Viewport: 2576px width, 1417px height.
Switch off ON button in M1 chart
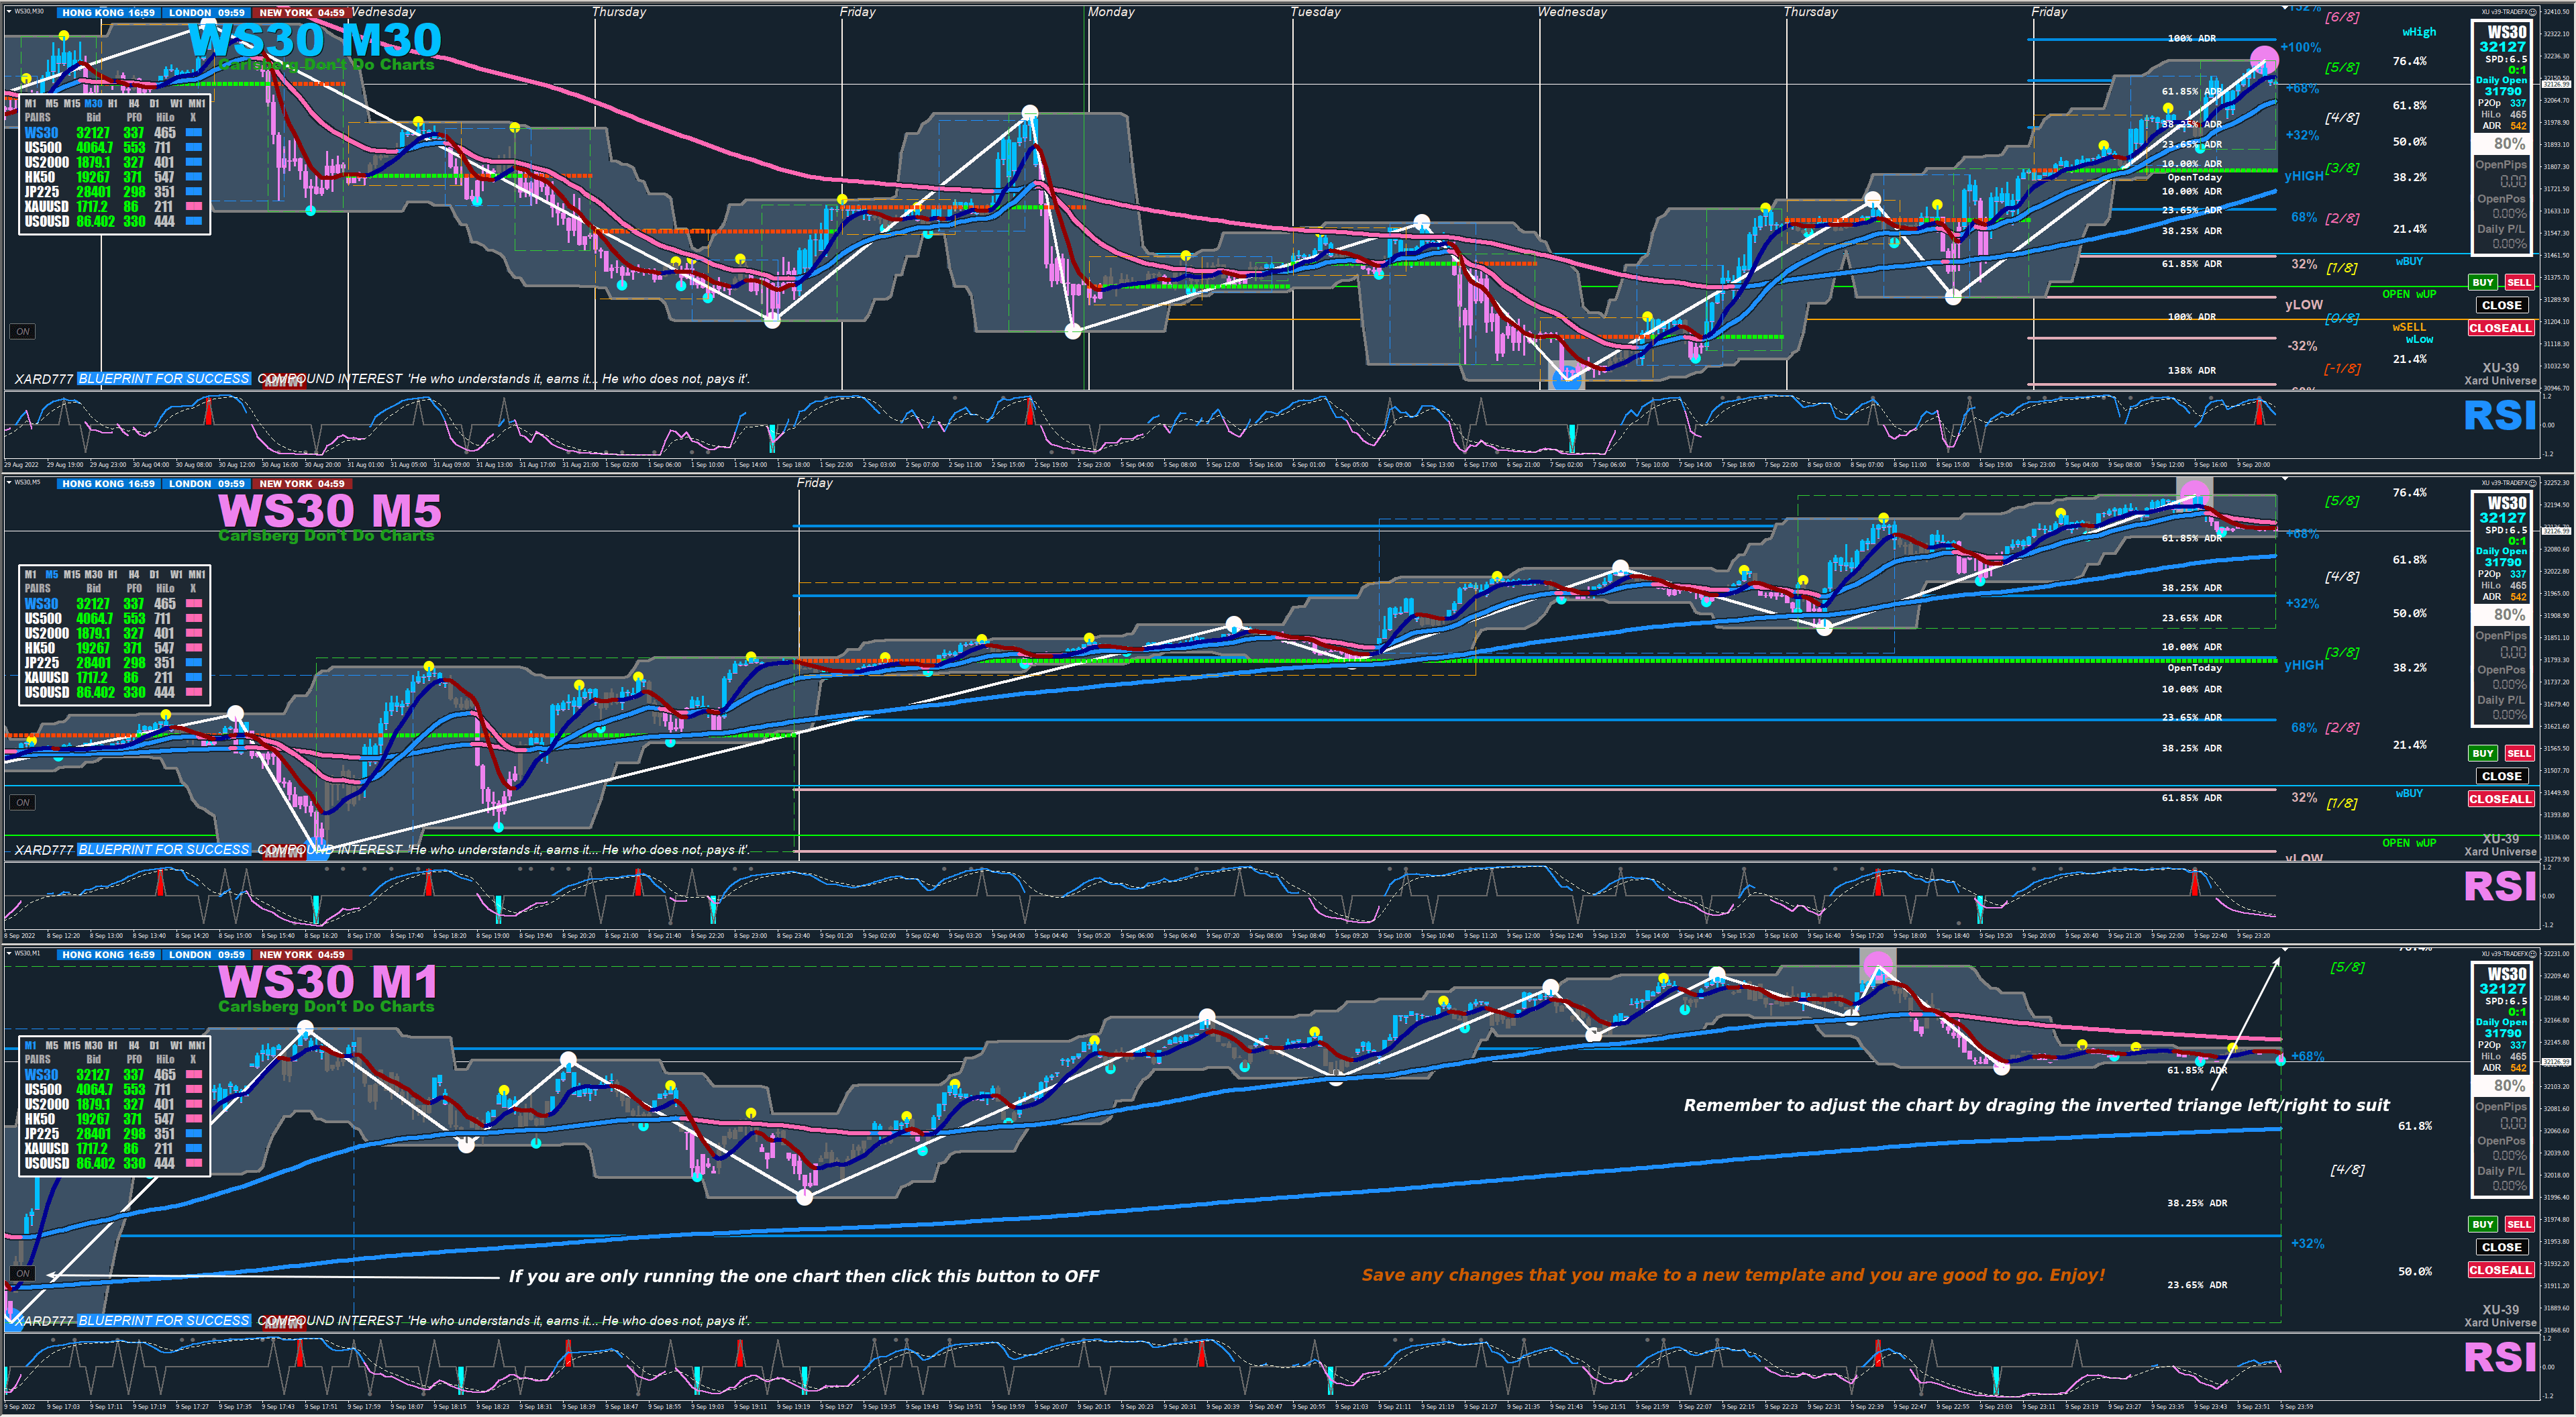click(x=22, y=1273)
